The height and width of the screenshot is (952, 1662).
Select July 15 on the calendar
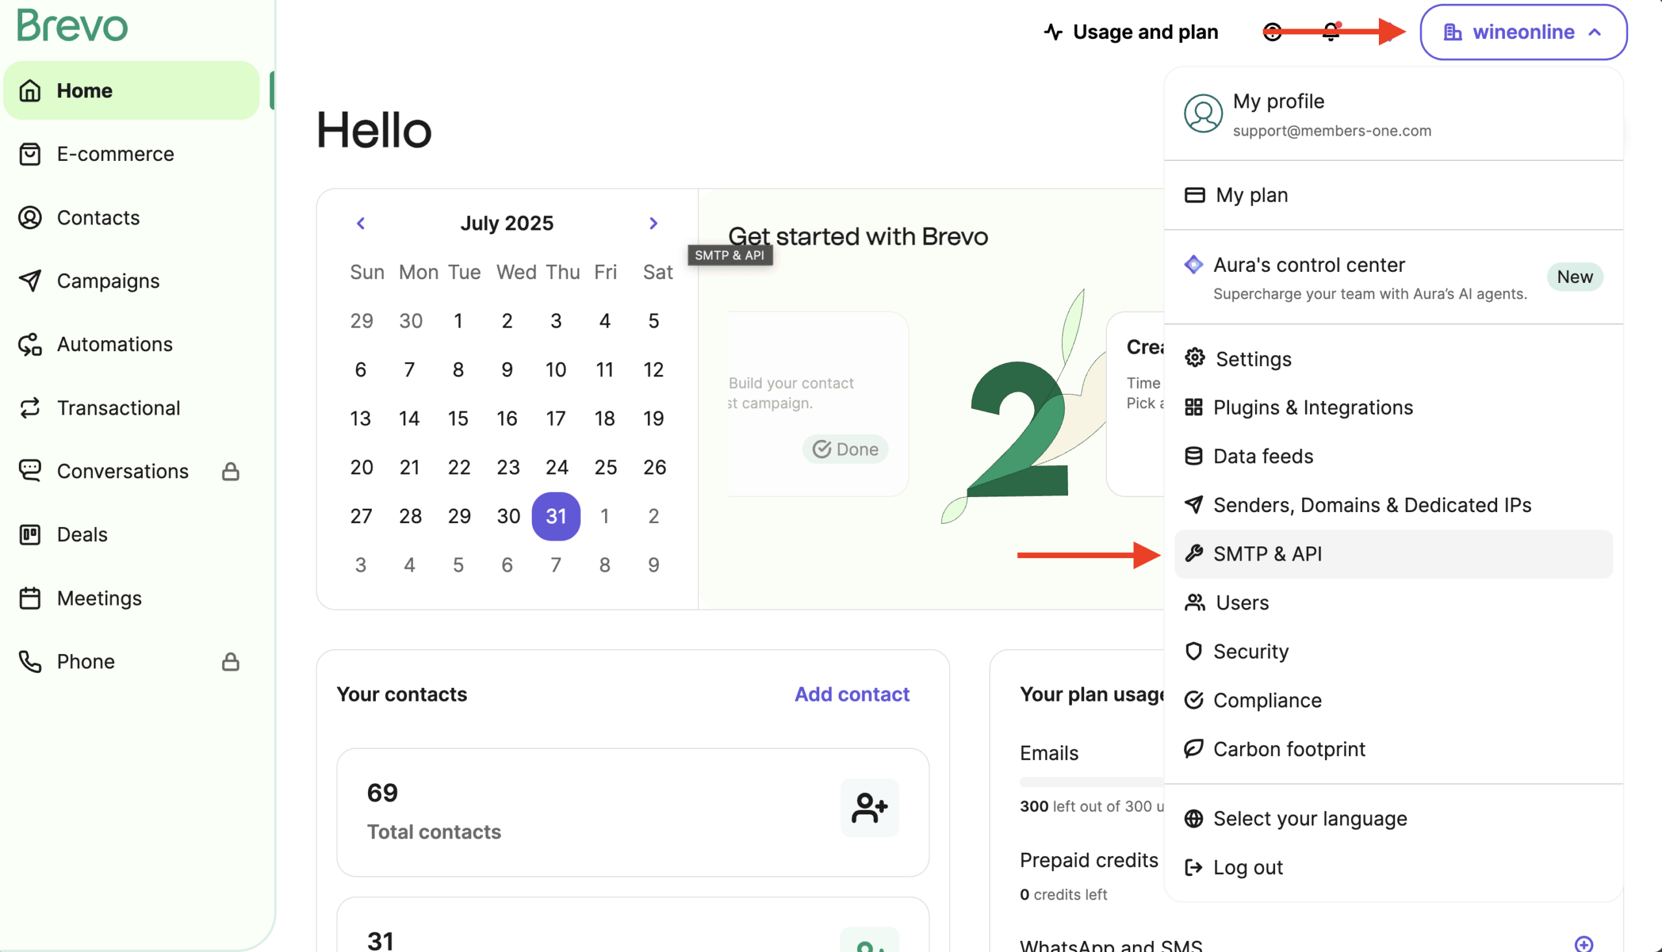click(x=458, y=419)
